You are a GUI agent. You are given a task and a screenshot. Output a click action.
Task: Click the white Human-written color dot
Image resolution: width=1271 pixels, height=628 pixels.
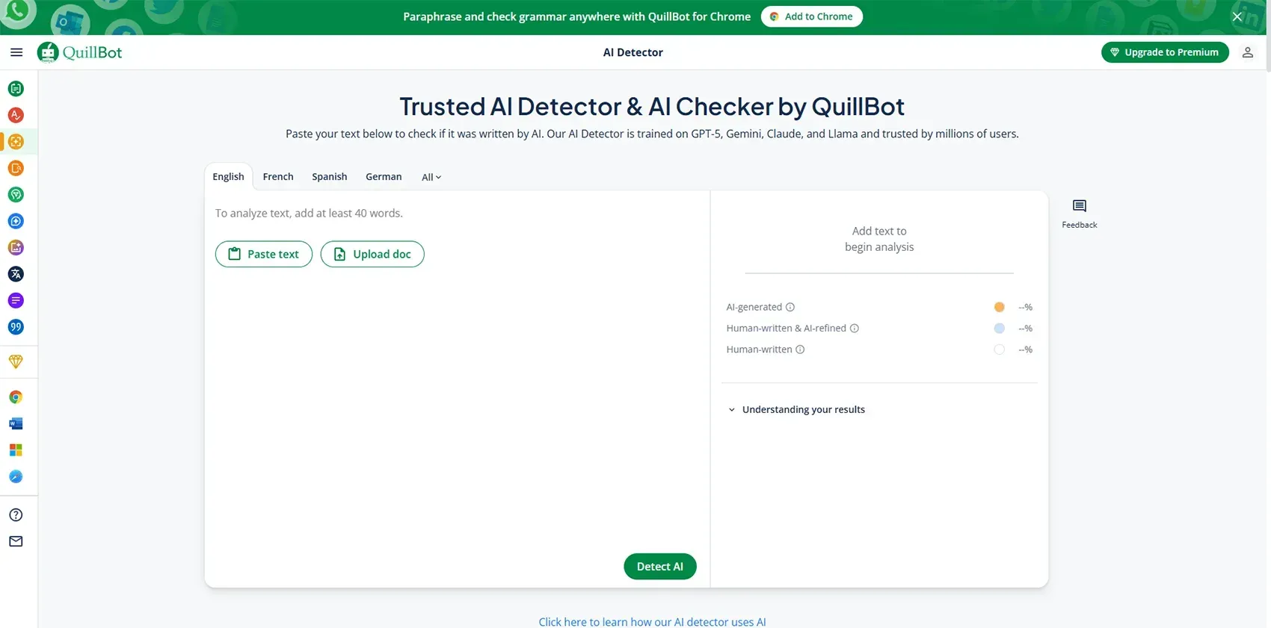tap(1000, 349)
